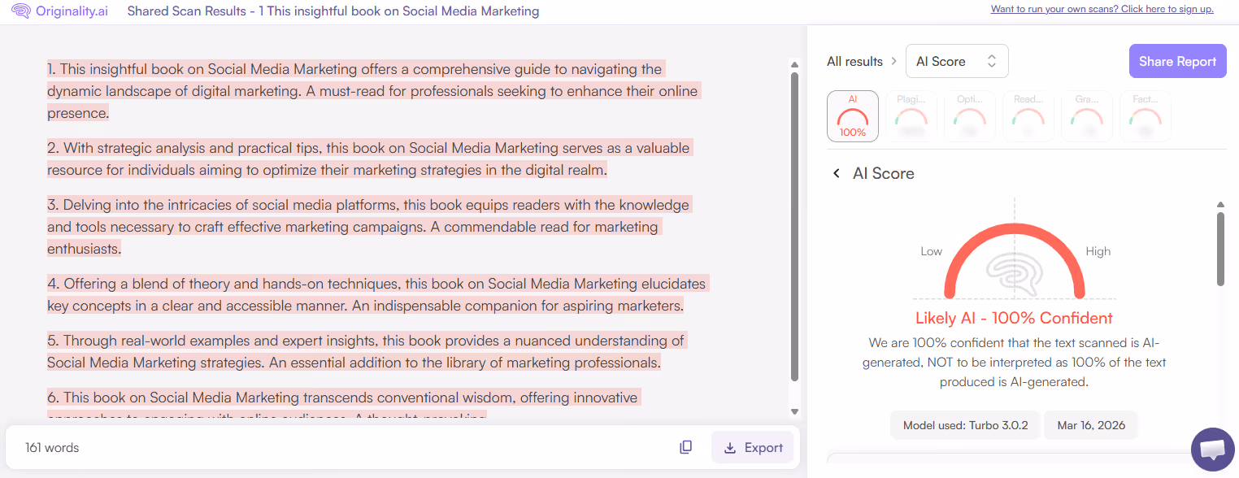Screen dimensions: 1239x478
Task: Click the text panel scroll down arrow
Action: coord(795,412)
